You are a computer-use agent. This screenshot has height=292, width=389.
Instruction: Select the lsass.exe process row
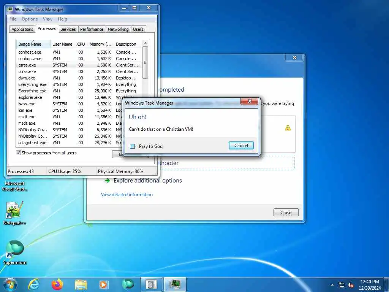[70, 104]
